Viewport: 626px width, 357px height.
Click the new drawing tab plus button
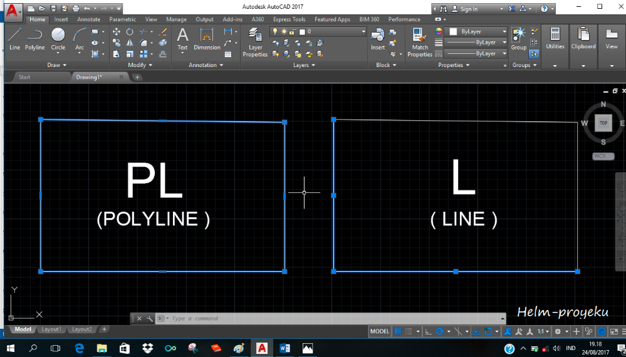click(137, 77)
